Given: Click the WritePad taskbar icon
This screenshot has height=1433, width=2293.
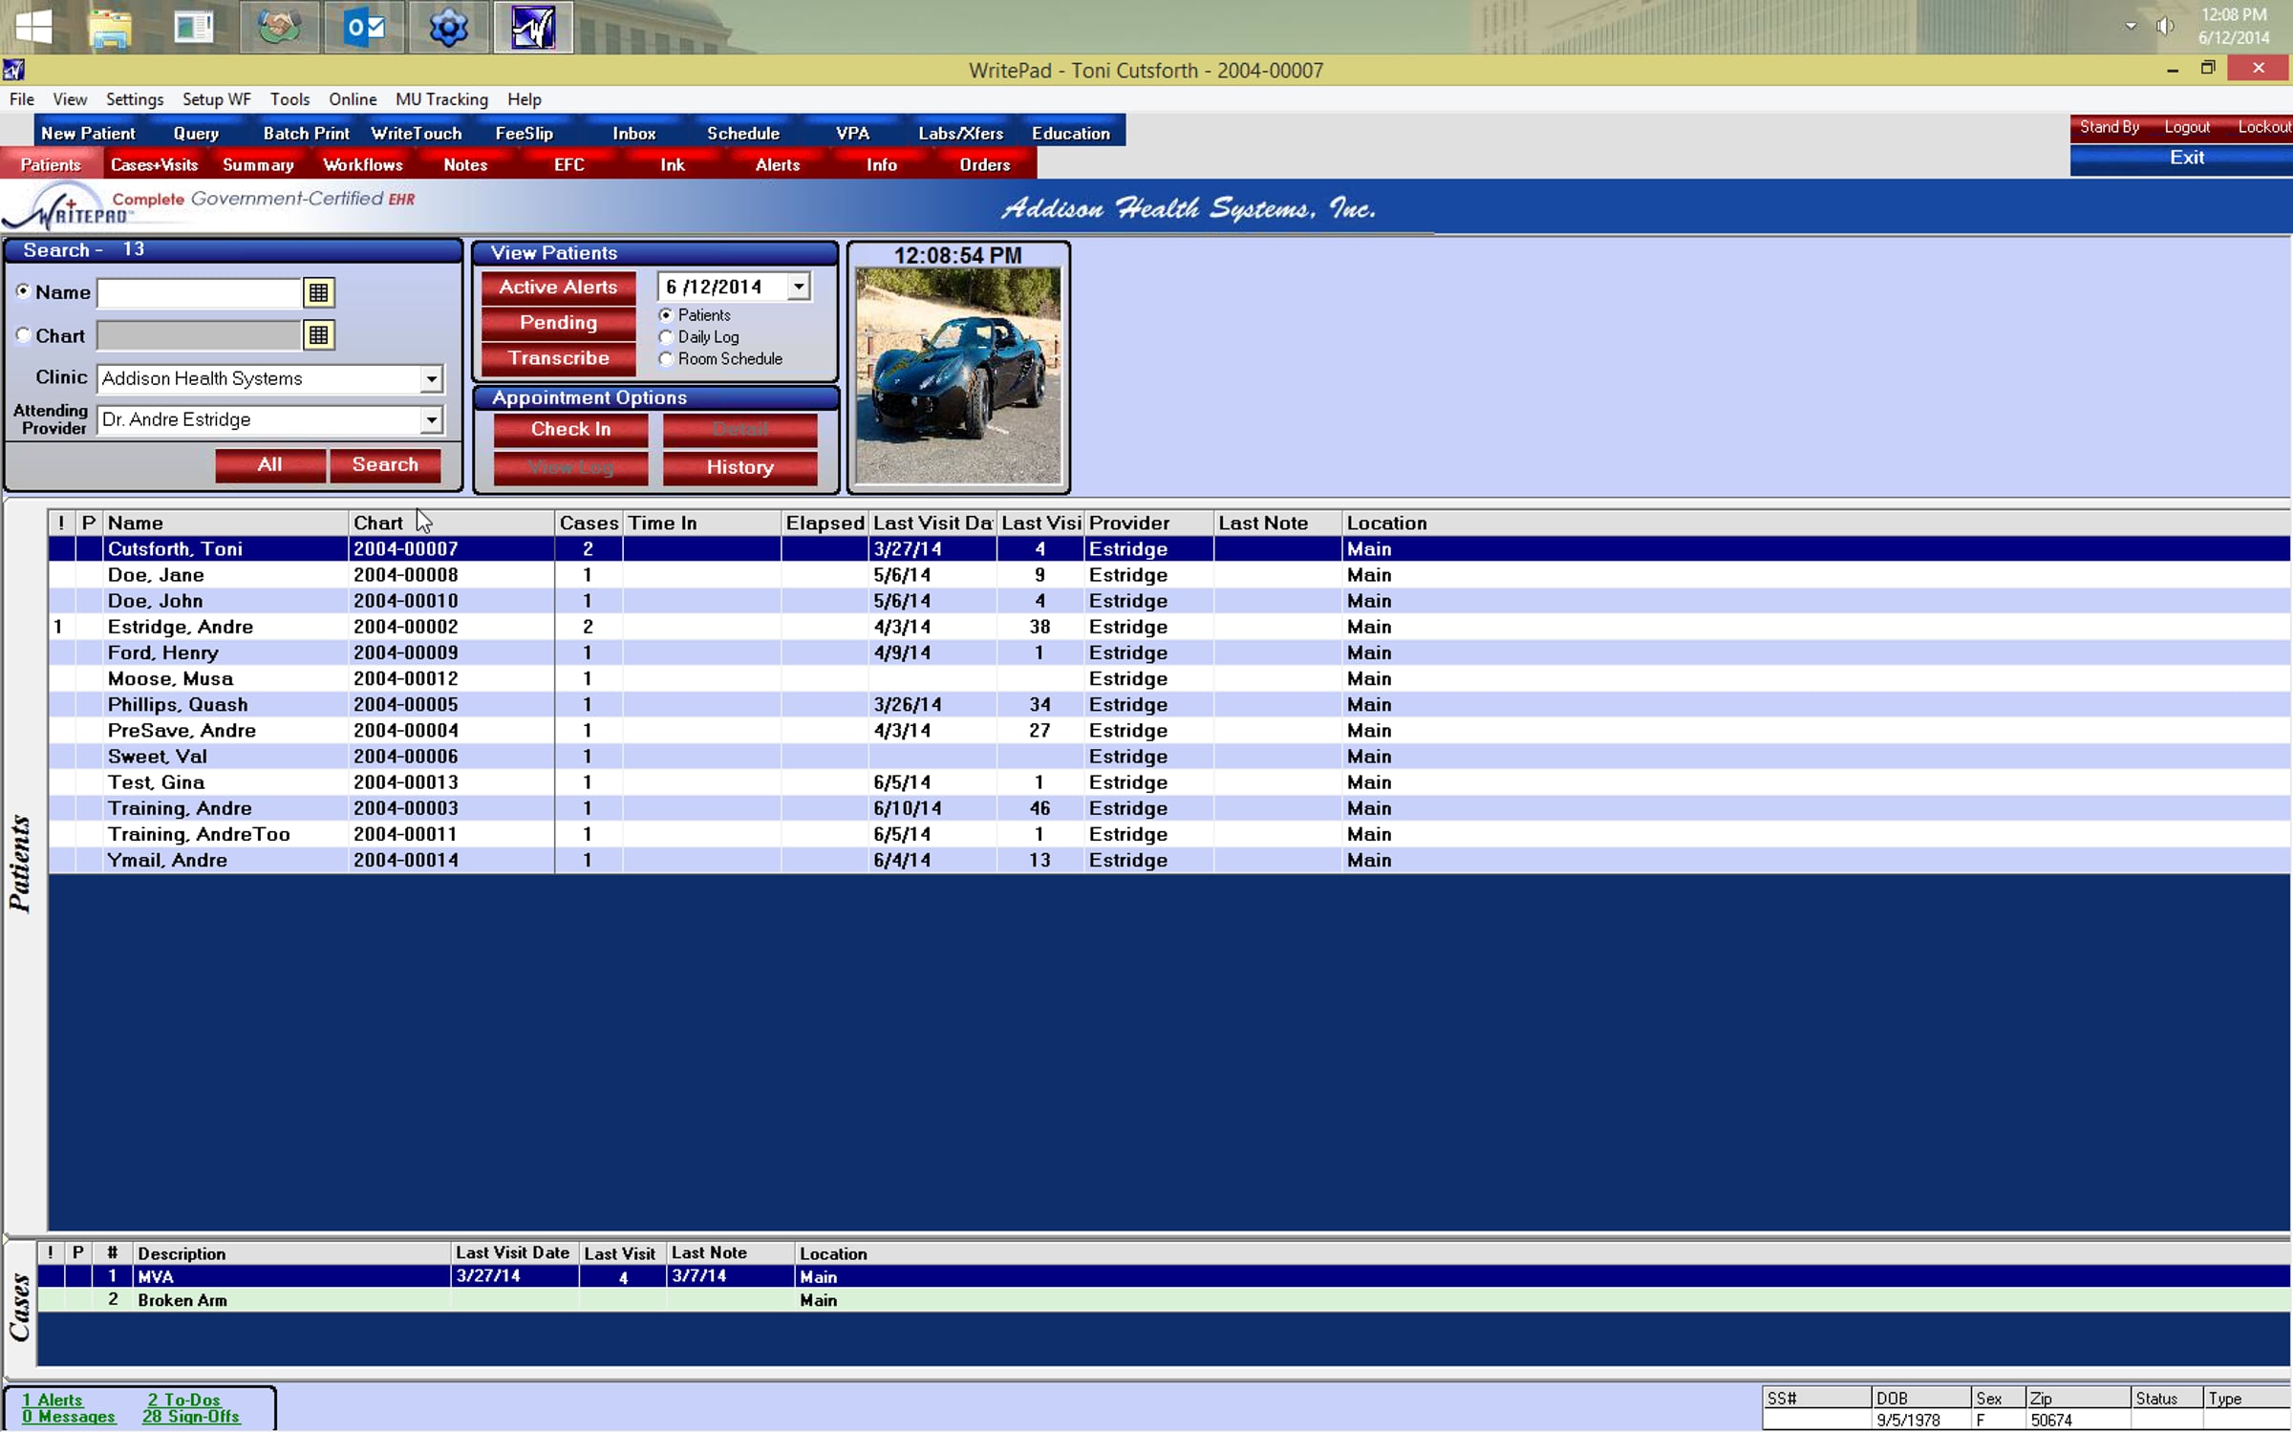Looking at the screenshot, I should tap(533, 27).
